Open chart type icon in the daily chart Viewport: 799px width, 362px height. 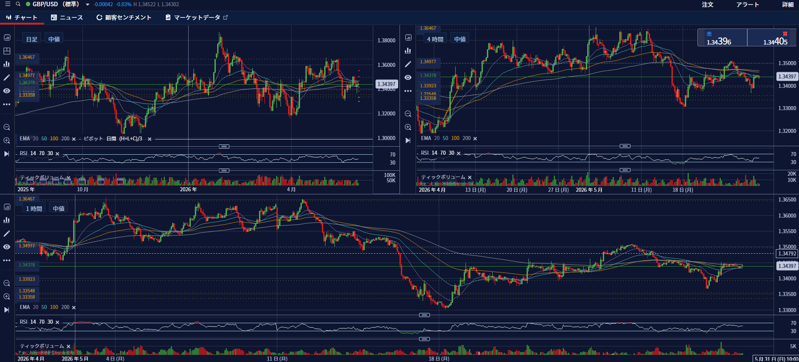coord(7,64)
